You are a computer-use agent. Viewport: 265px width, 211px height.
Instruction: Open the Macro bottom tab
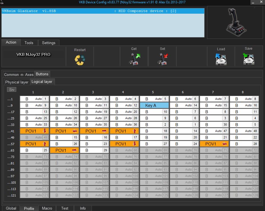(x=47, y=208)
